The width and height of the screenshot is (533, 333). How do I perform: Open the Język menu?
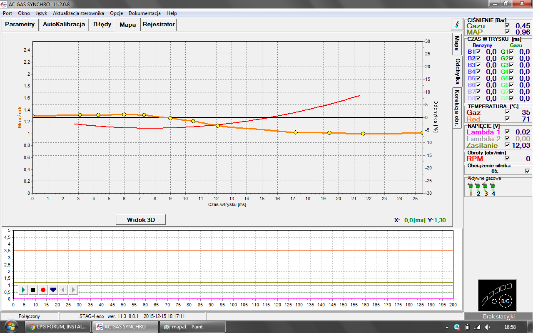coord(41,13)
